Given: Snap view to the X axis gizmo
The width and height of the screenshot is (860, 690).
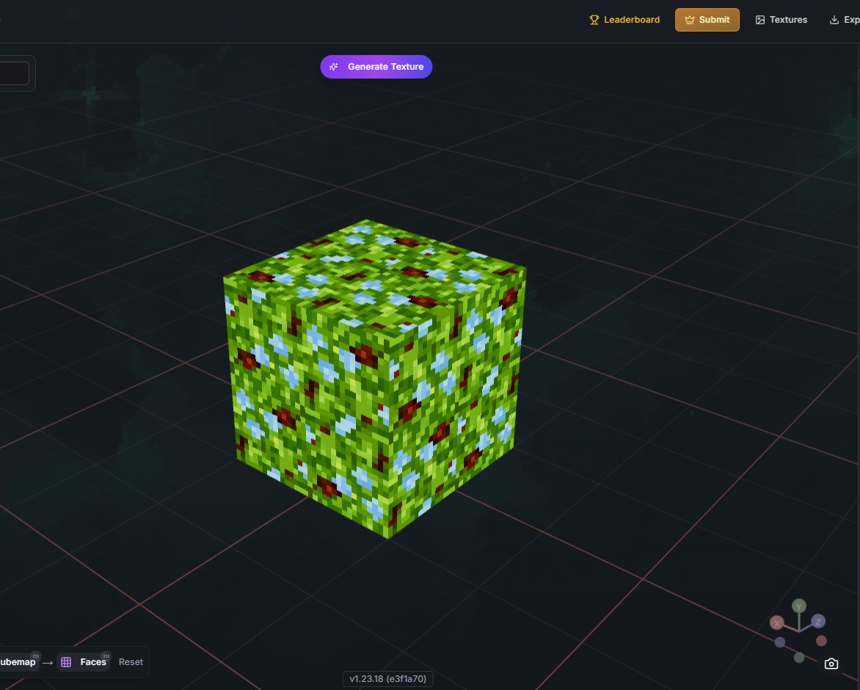Looking at the screenshot, I should click(776, 622).
